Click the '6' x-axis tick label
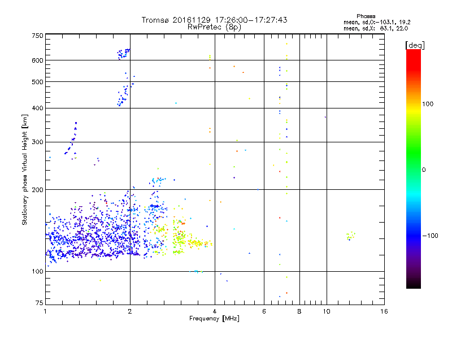This screenshot has width=452, height=339. click(264, 311)
